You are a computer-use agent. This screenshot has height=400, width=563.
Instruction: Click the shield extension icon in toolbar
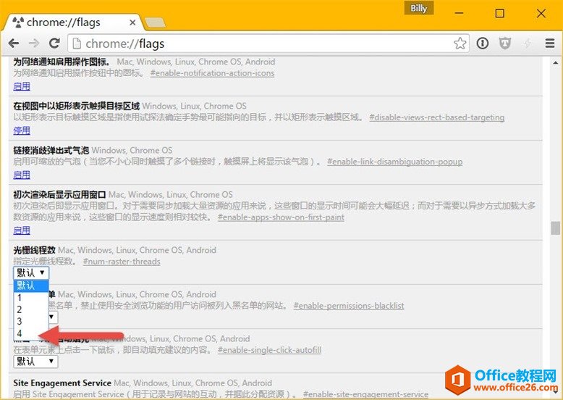pos(505,43)
